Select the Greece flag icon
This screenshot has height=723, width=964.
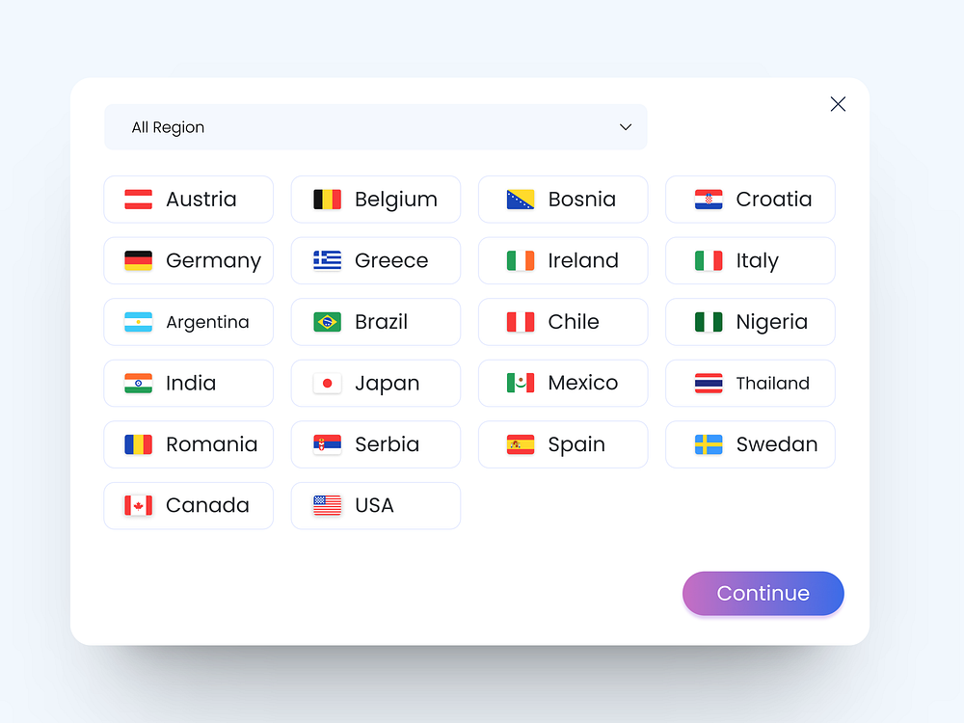coord(327,260)
